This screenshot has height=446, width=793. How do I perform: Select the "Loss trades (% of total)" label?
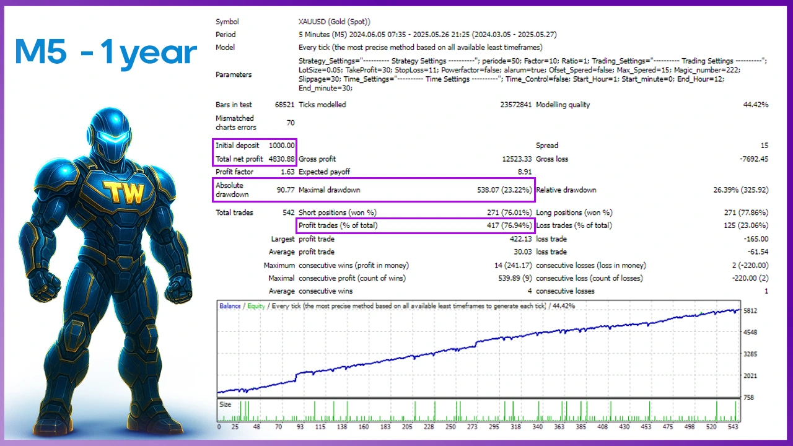pos(574,225)
